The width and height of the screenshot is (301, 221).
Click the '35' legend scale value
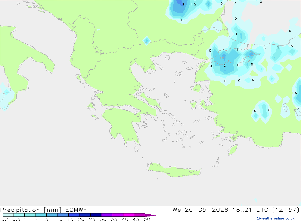pos(114,219)
